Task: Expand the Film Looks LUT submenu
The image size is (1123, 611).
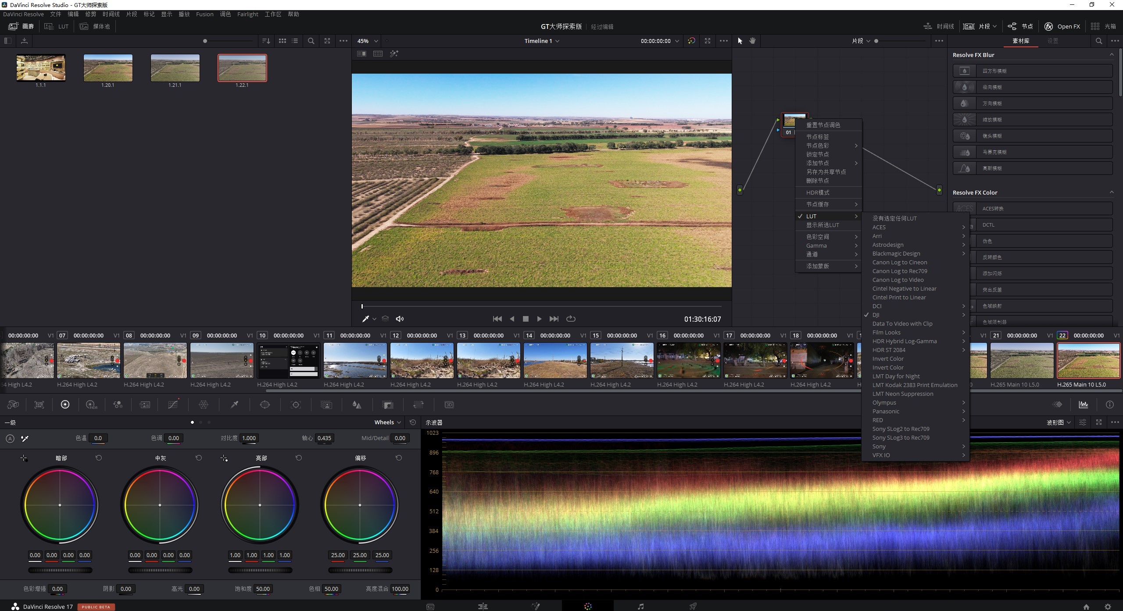Action: tap(916, 332)
